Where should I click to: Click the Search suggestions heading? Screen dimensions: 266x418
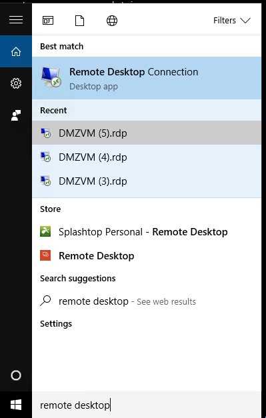click(x=78, y=278)
